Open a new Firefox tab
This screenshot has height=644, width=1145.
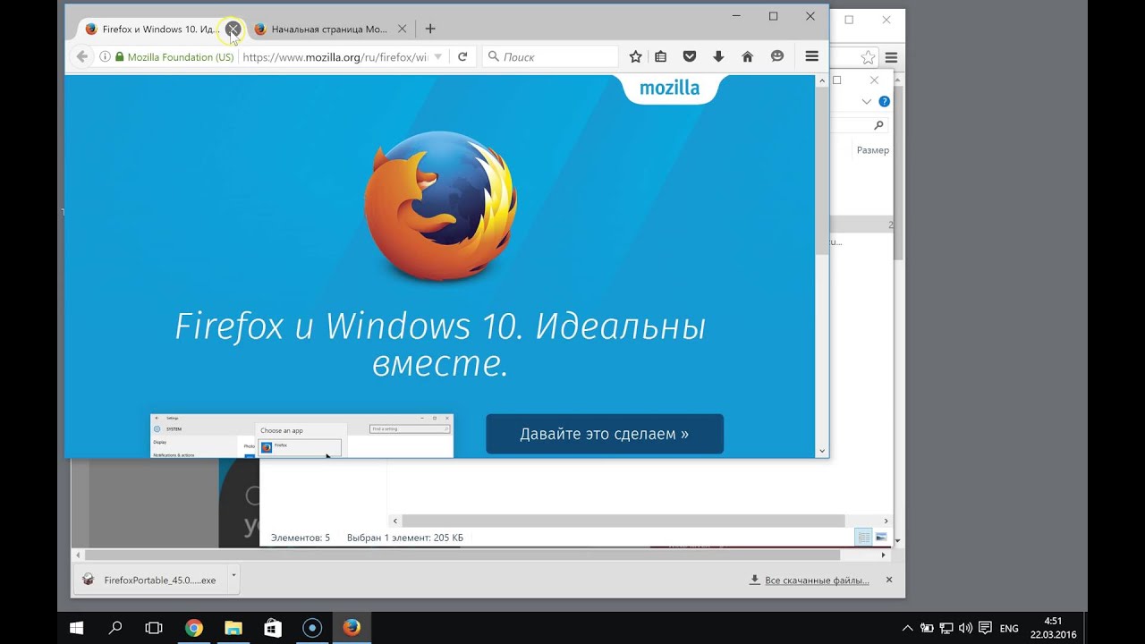(430, 29)
